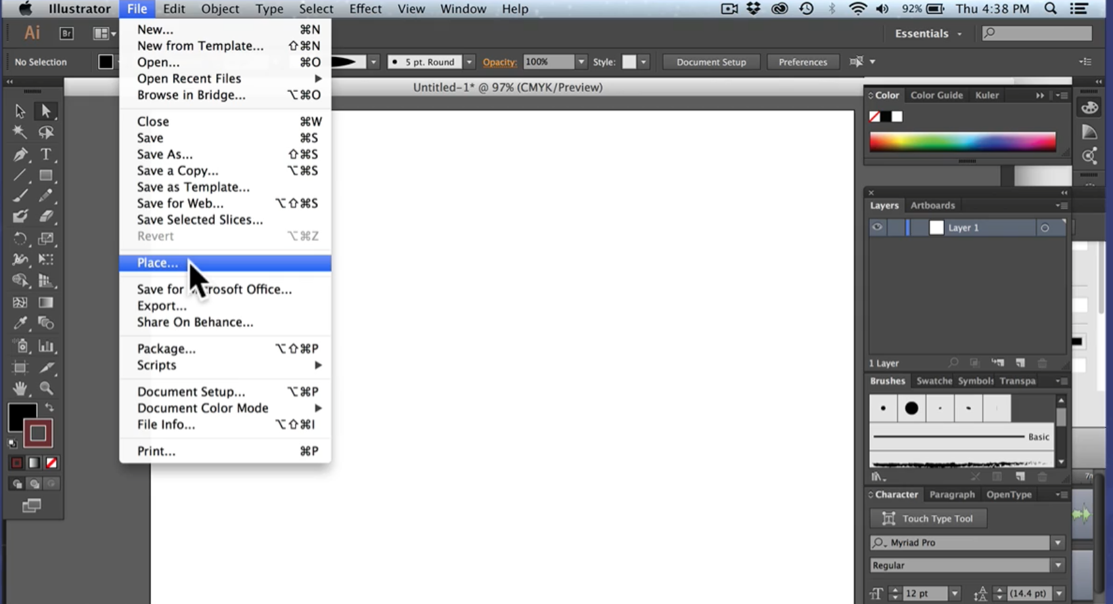Select the Selection tool (black arrow)
1113x604 pixels.
coord(20,111)
